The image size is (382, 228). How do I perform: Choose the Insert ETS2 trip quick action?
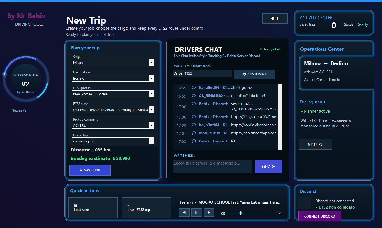click(146, 208)
